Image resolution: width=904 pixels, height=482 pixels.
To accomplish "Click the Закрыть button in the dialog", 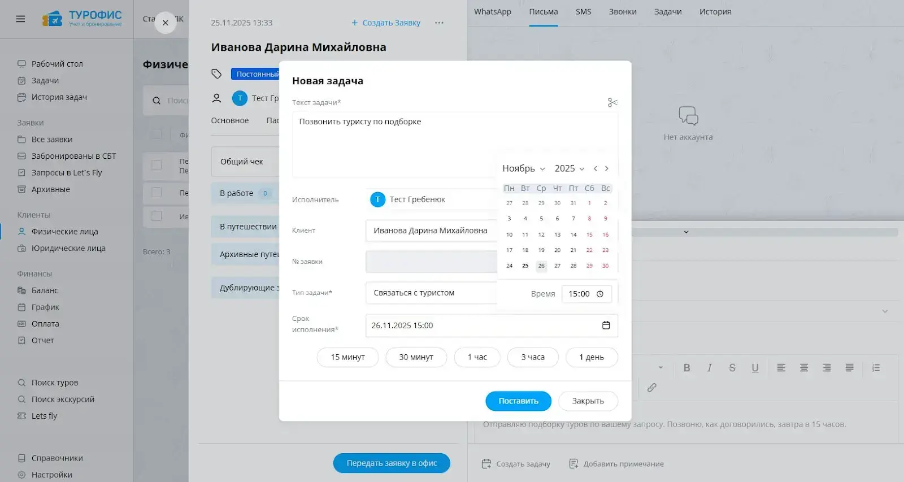I will click(588, 401).
